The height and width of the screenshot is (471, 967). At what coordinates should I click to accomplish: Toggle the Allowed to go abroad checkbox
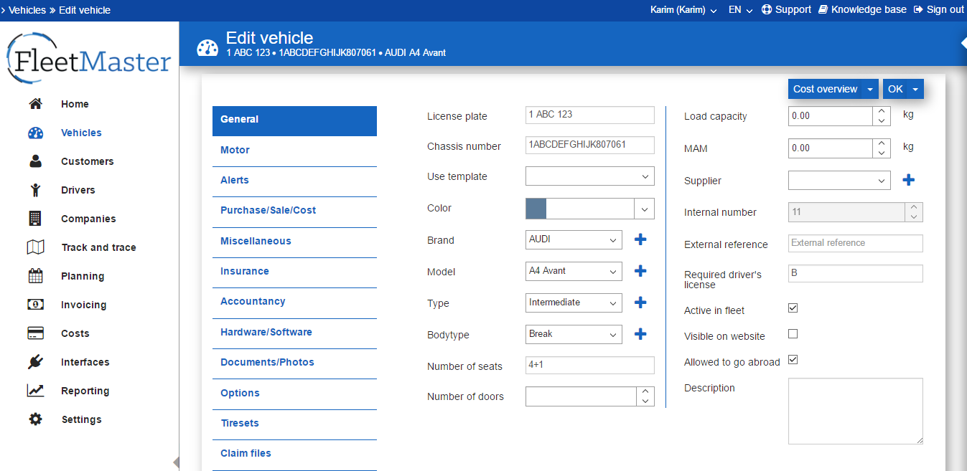coord(793,360)
